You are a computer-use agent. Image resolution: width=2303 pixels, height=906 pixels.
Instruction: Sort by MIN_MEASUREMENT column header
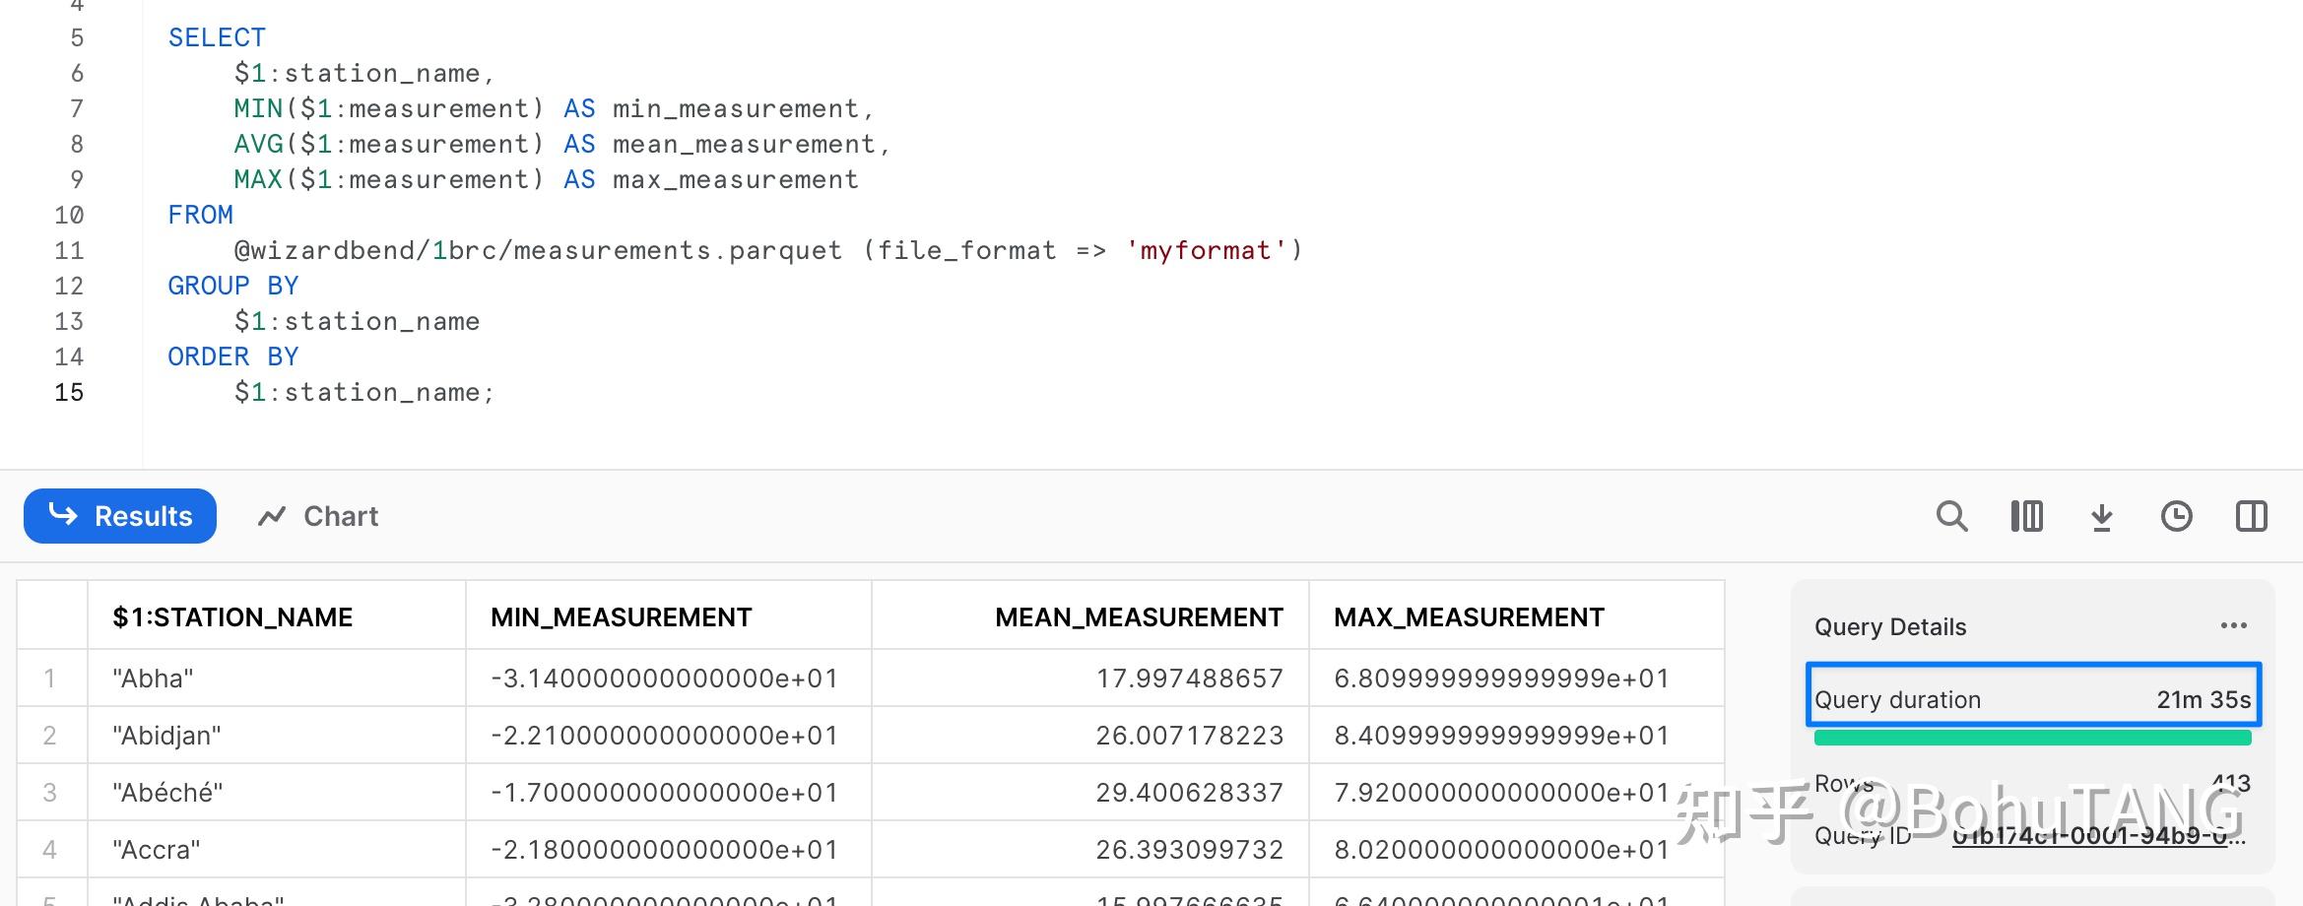click(x=621, y=617)
